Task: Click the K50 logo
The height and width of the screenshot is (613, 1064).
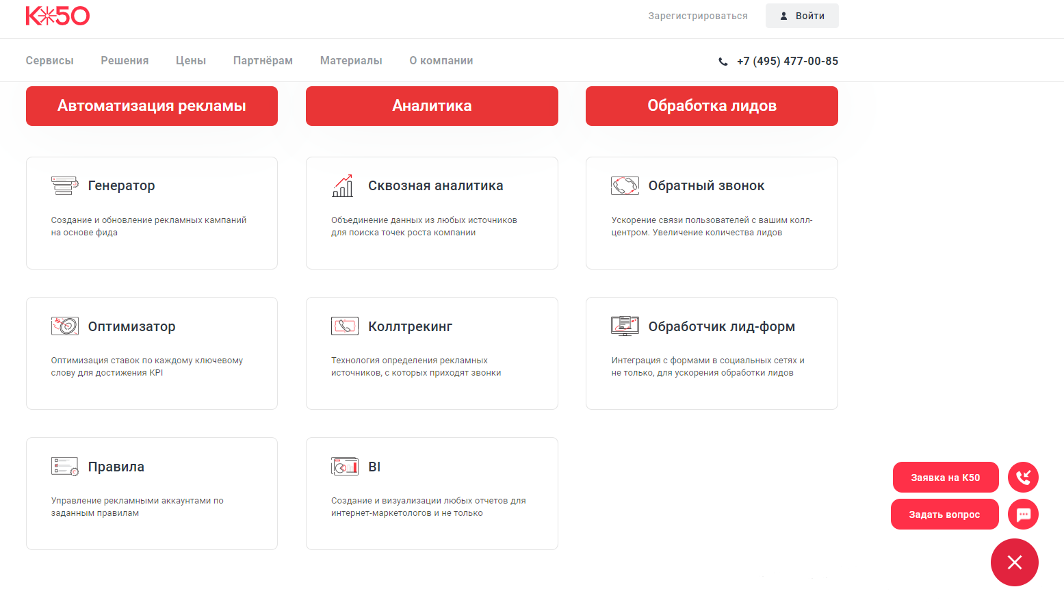Action: (x=57, y=16)
